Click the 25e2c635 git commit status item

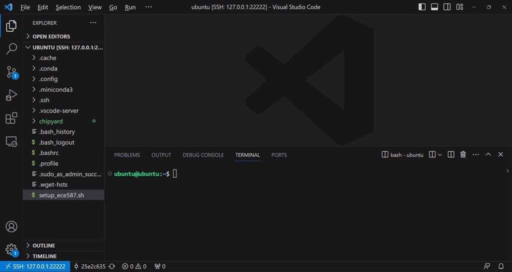pos(89,266)
